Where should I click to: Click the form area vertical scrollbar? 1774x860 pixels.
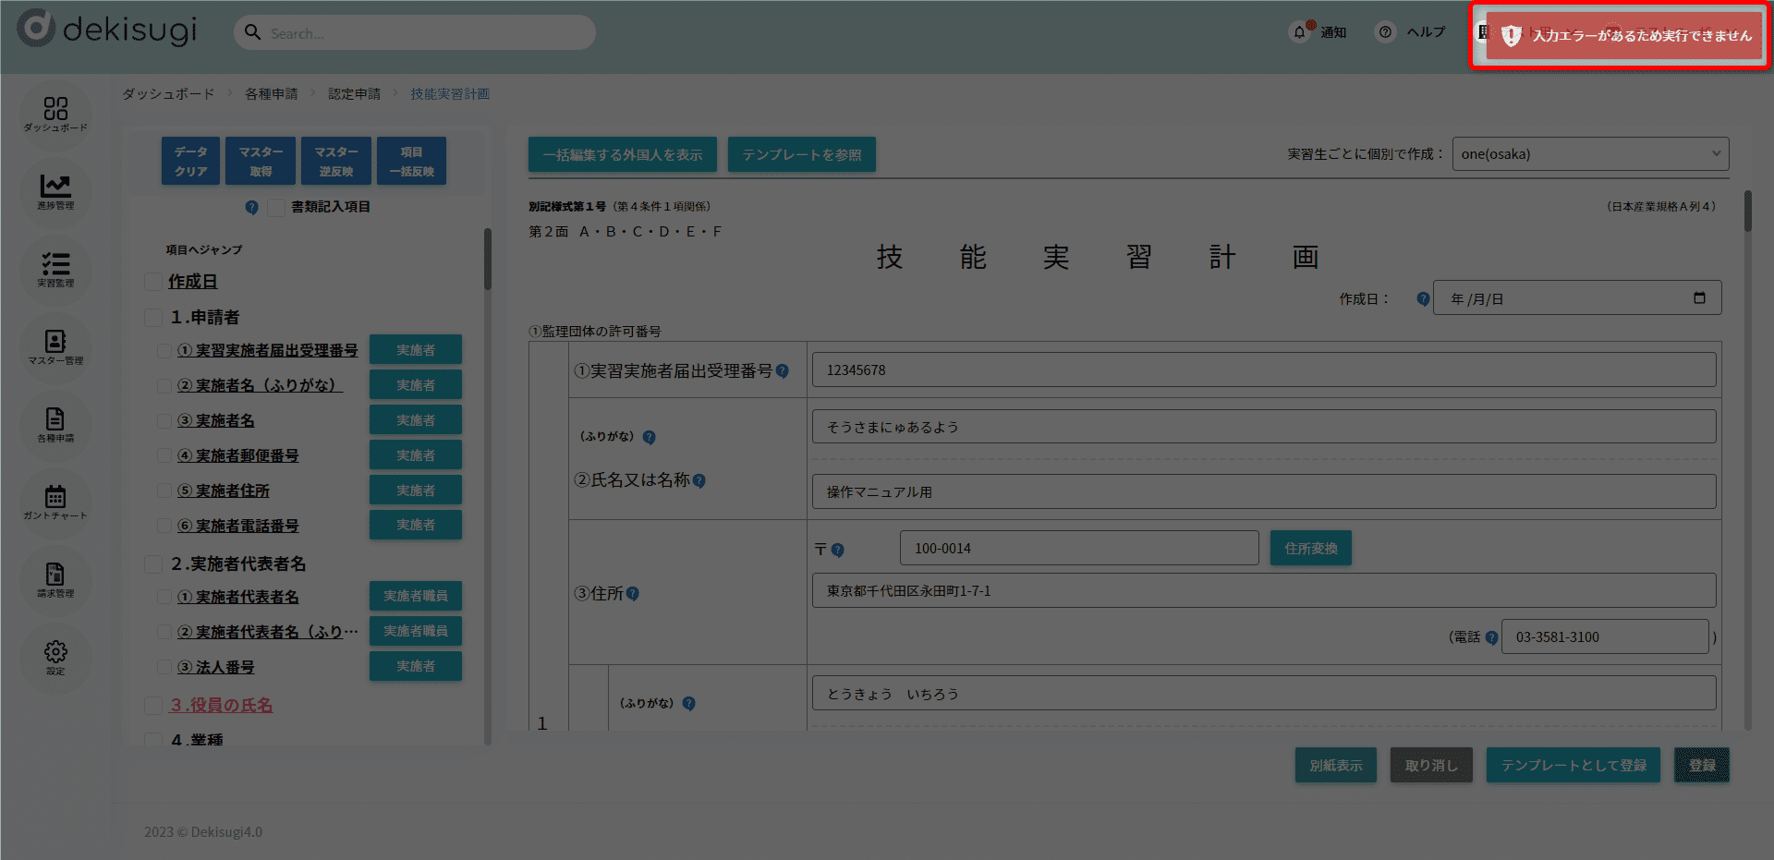coord(1747,212)
